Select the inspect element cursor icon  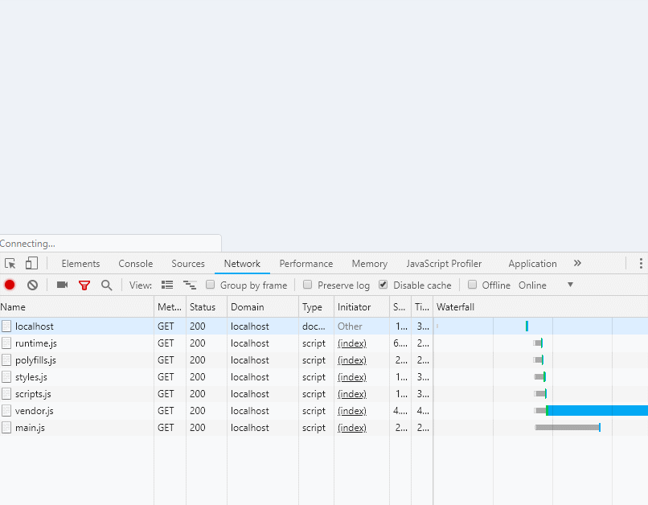10,263
